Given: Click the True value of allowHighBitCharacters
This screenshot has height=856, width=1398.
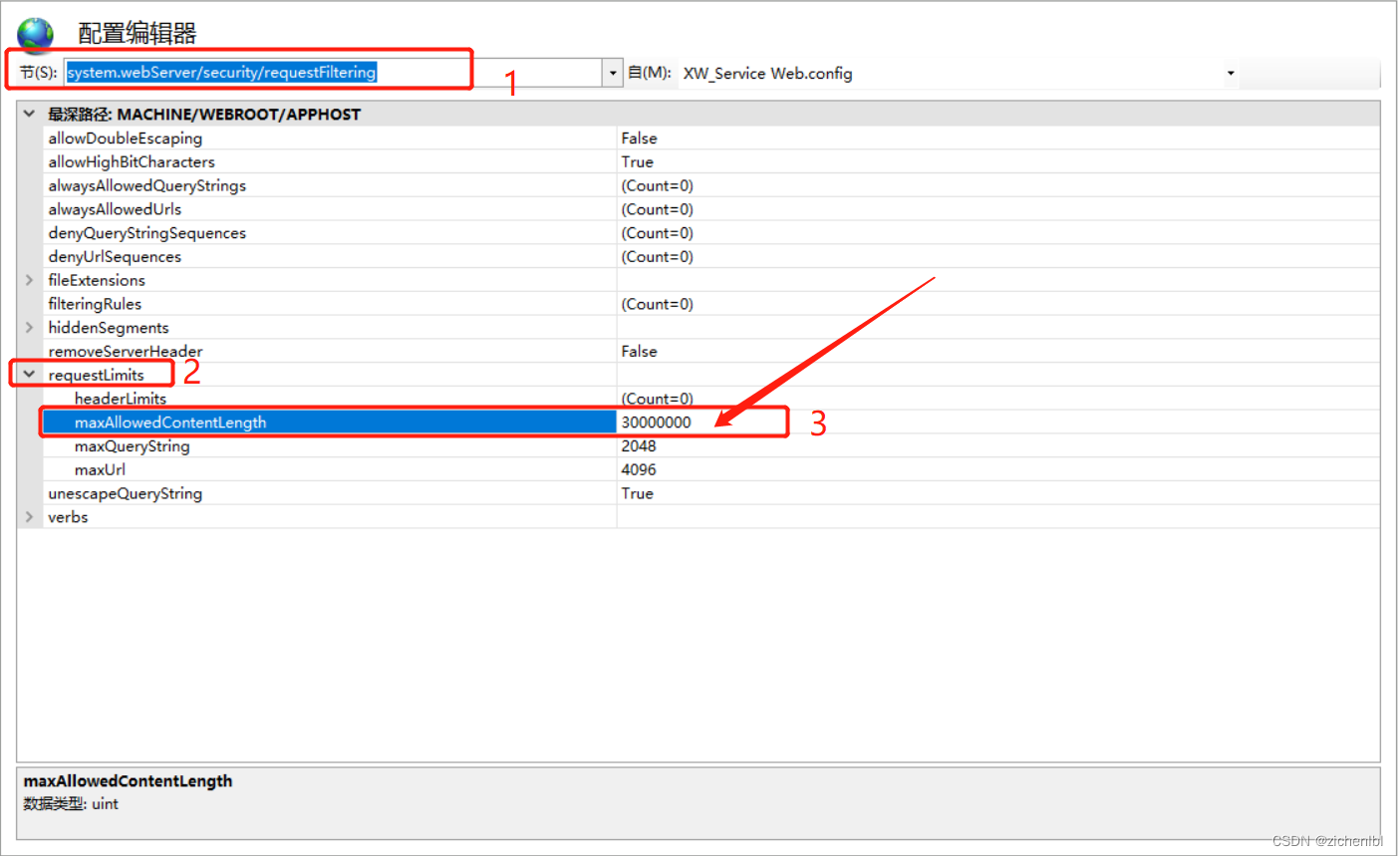Looking at the screenshot, I should click(638, 161).
